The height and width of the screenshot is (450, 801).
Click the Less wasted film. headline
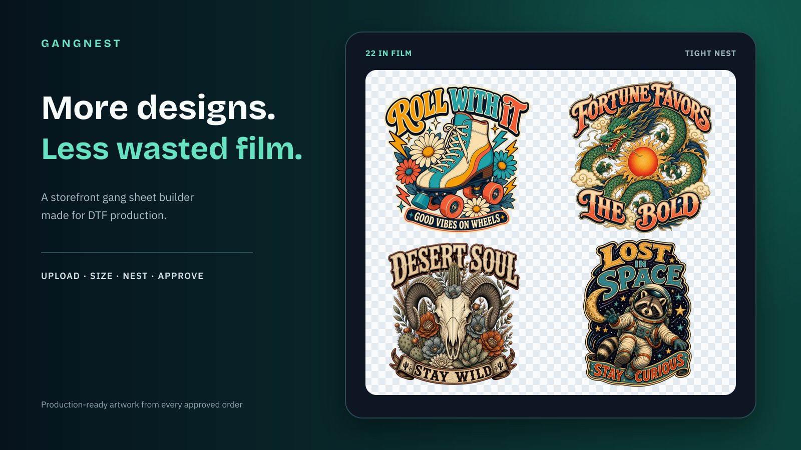[x=172, y=148]
